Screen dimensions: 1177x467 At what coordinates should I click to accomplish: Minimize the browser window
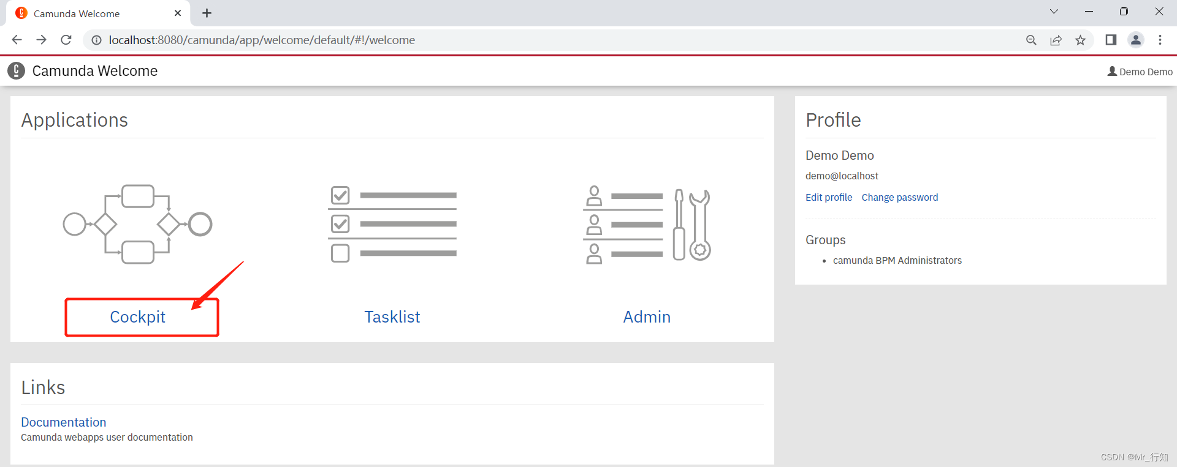(x=1089, y=12)
